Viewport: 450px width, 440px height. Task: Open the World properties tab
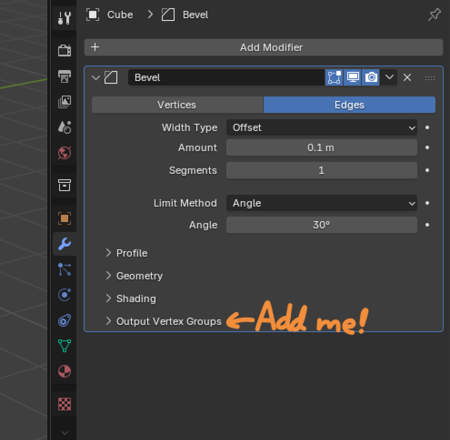(65, 153)
